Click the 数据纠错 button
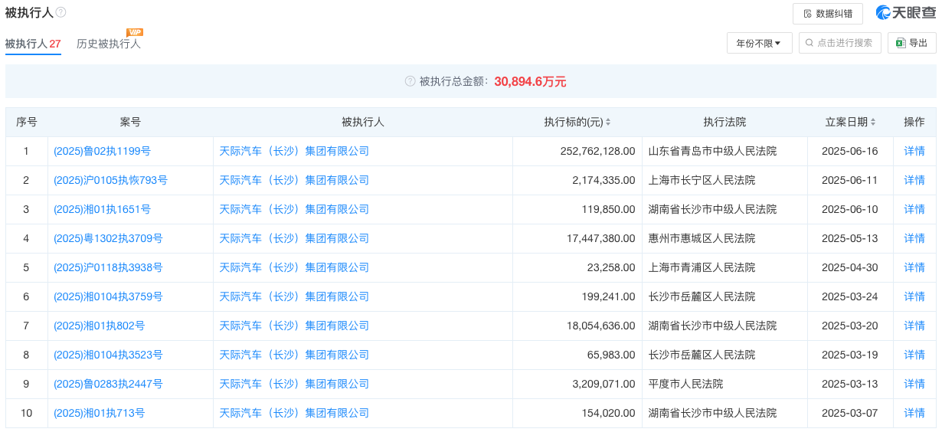The height and width of the screenshot is (432, 942). coord(828,14)
